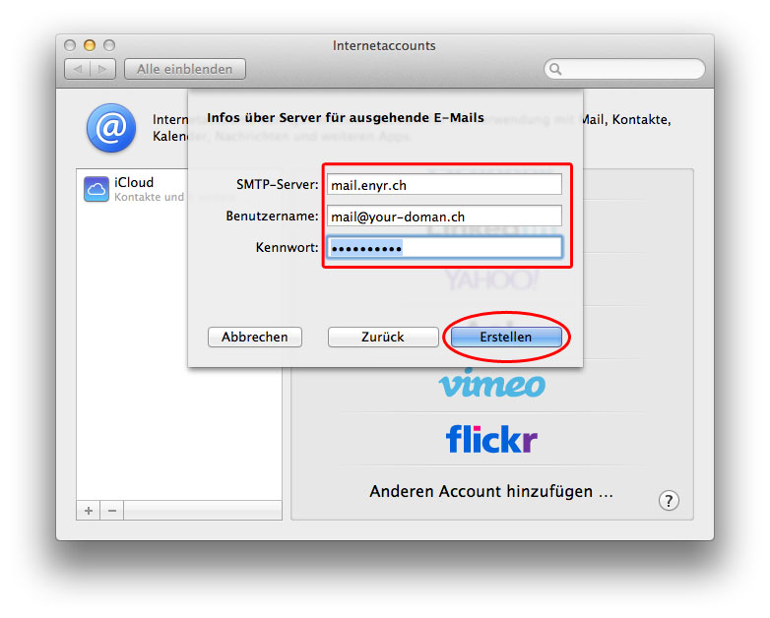Screen dimensions: 770x618
Task: Click the Erstellen button
Action: click(506, 337)
